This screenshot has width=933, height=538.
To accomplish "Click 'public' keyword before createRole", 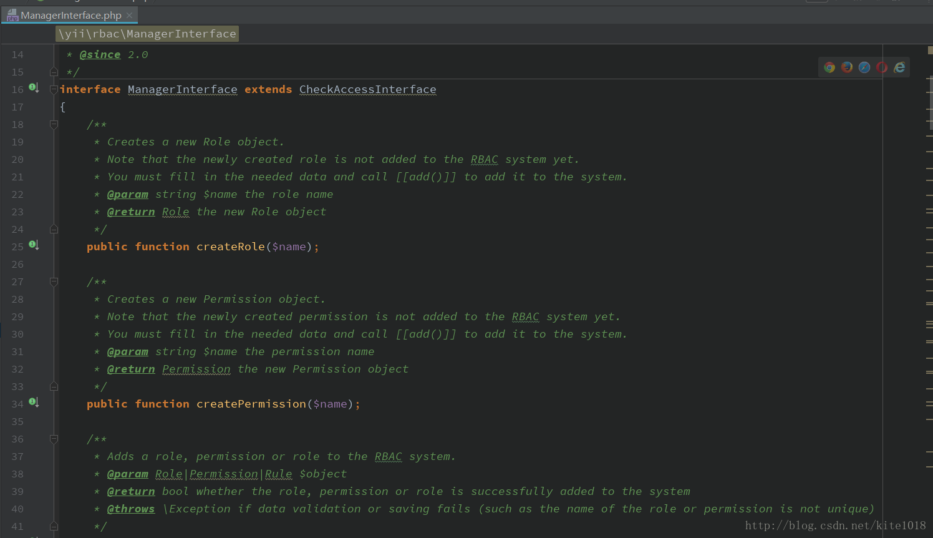I will click(107, 247).
